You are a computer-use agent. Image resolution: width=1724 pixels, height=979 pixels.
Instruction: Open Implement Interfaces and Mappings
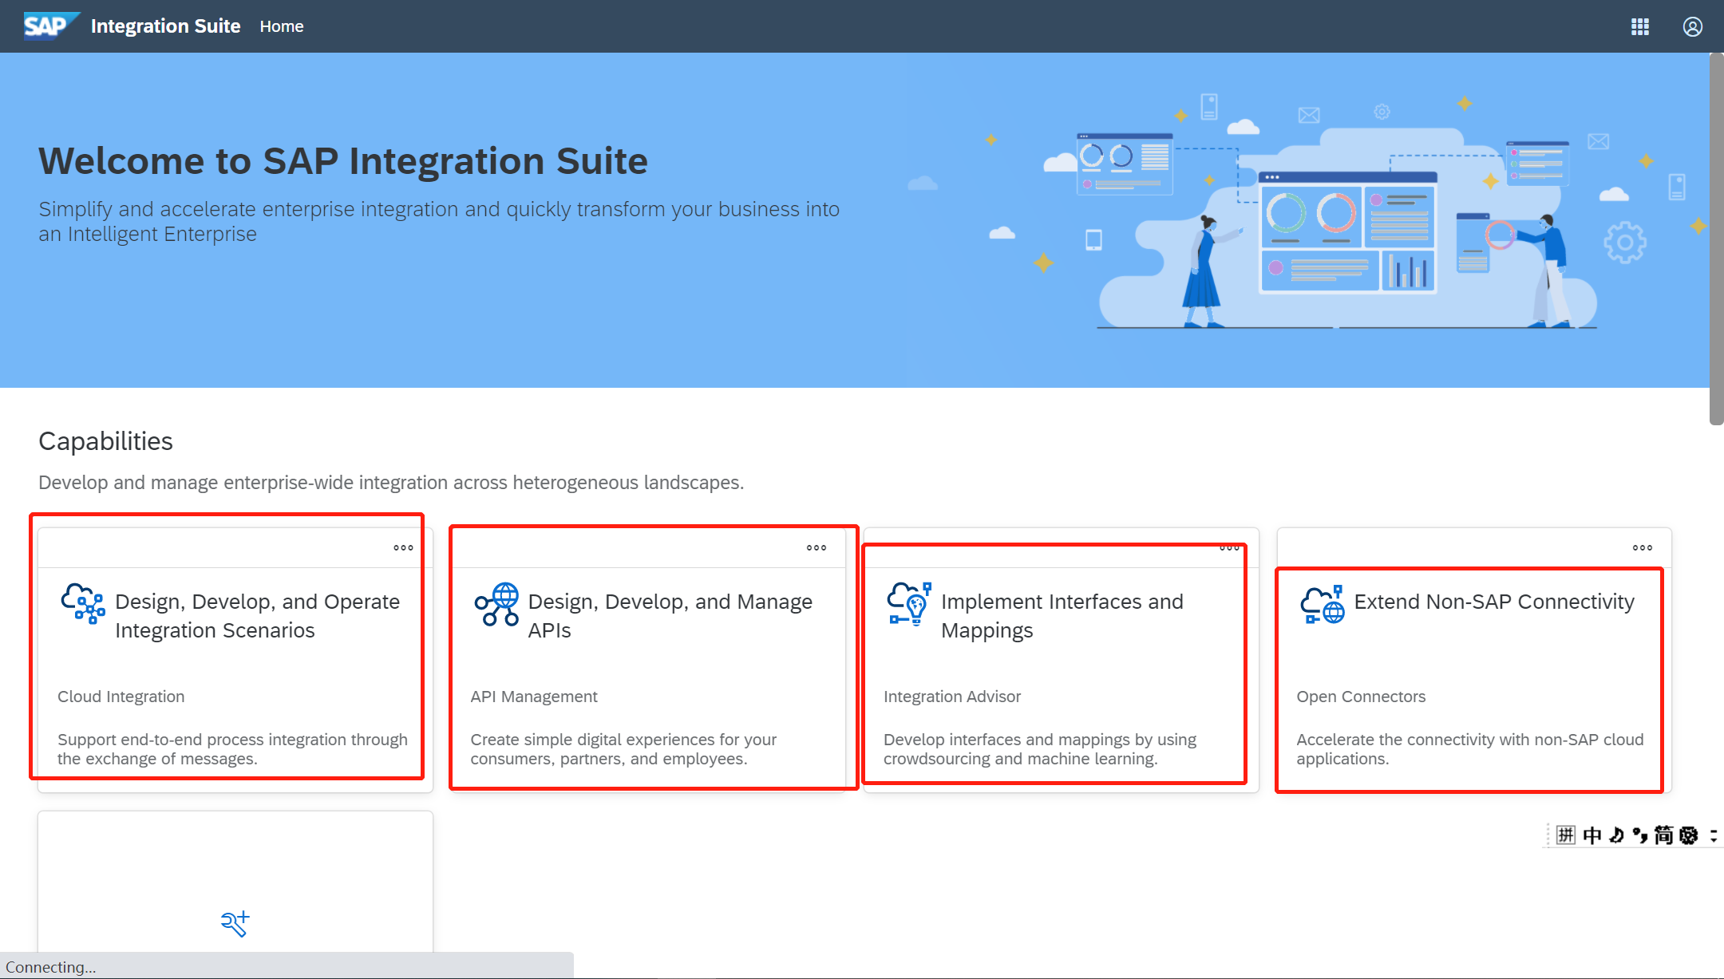[1062, 616]
